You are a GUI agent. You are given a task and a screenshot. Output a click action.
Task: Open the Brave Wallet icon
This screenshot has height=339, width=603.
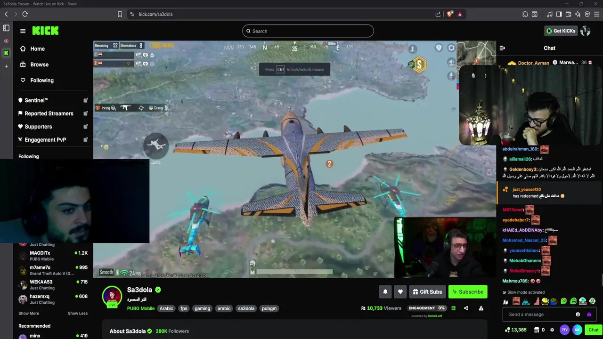click(x=568, y=14)
